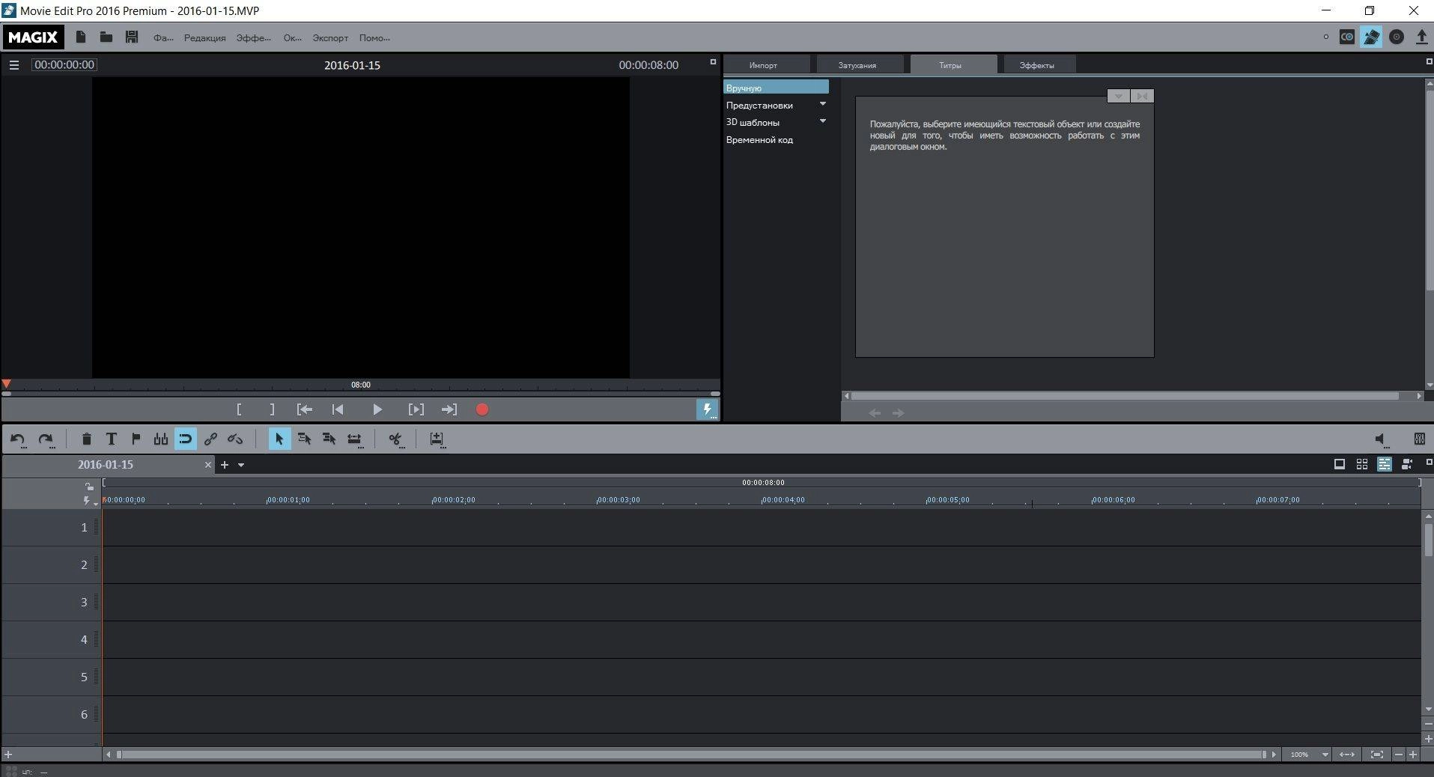Image resolution: width=1434 pixels, height=777 pixels.
Task: Select the all-tracks move mouse mode
Action: point(329,439)
